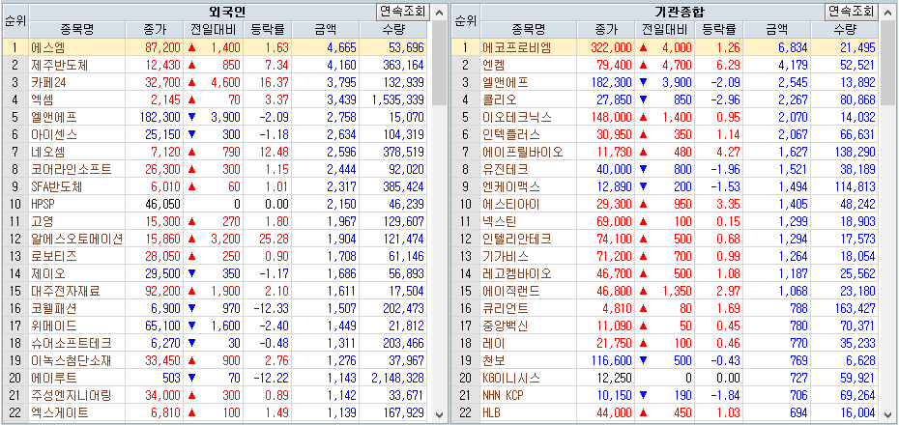Click 에코프로비엠 closing price 322,000
This screenshot has height=425, width=899.
pos(610,47)
